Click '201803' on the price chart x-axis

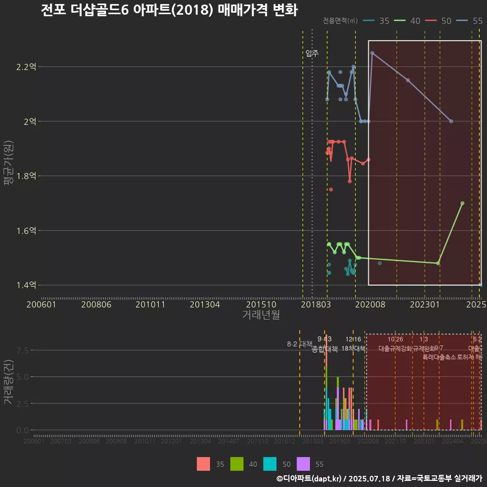(x=316, y=304)
